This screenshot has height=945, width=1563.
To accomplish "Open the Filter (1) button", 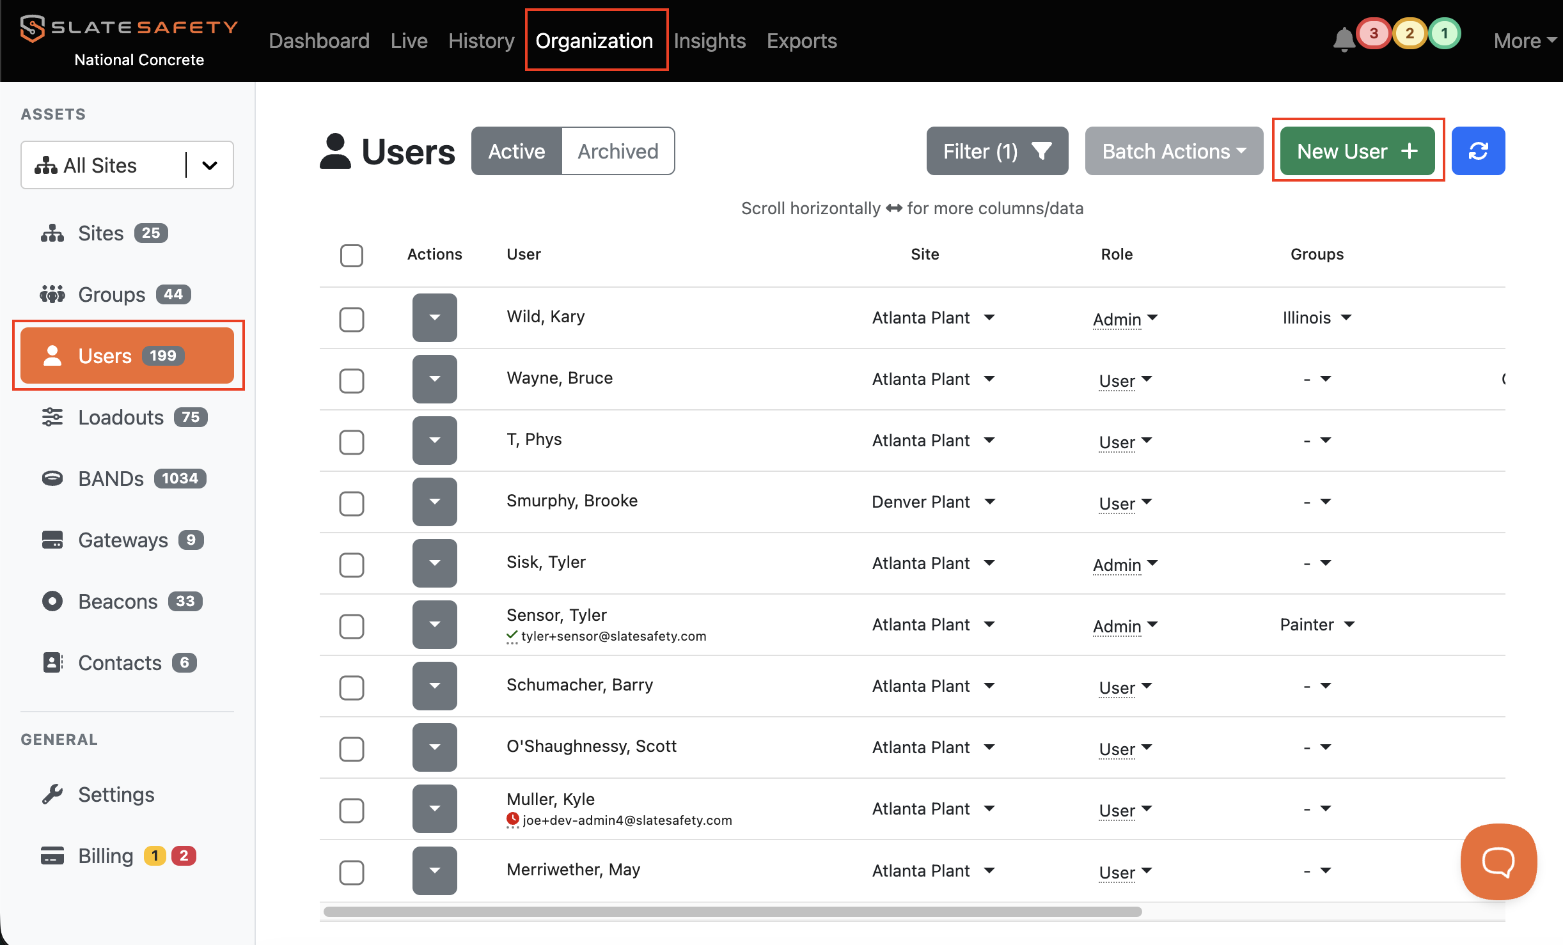I will [996, 152].
